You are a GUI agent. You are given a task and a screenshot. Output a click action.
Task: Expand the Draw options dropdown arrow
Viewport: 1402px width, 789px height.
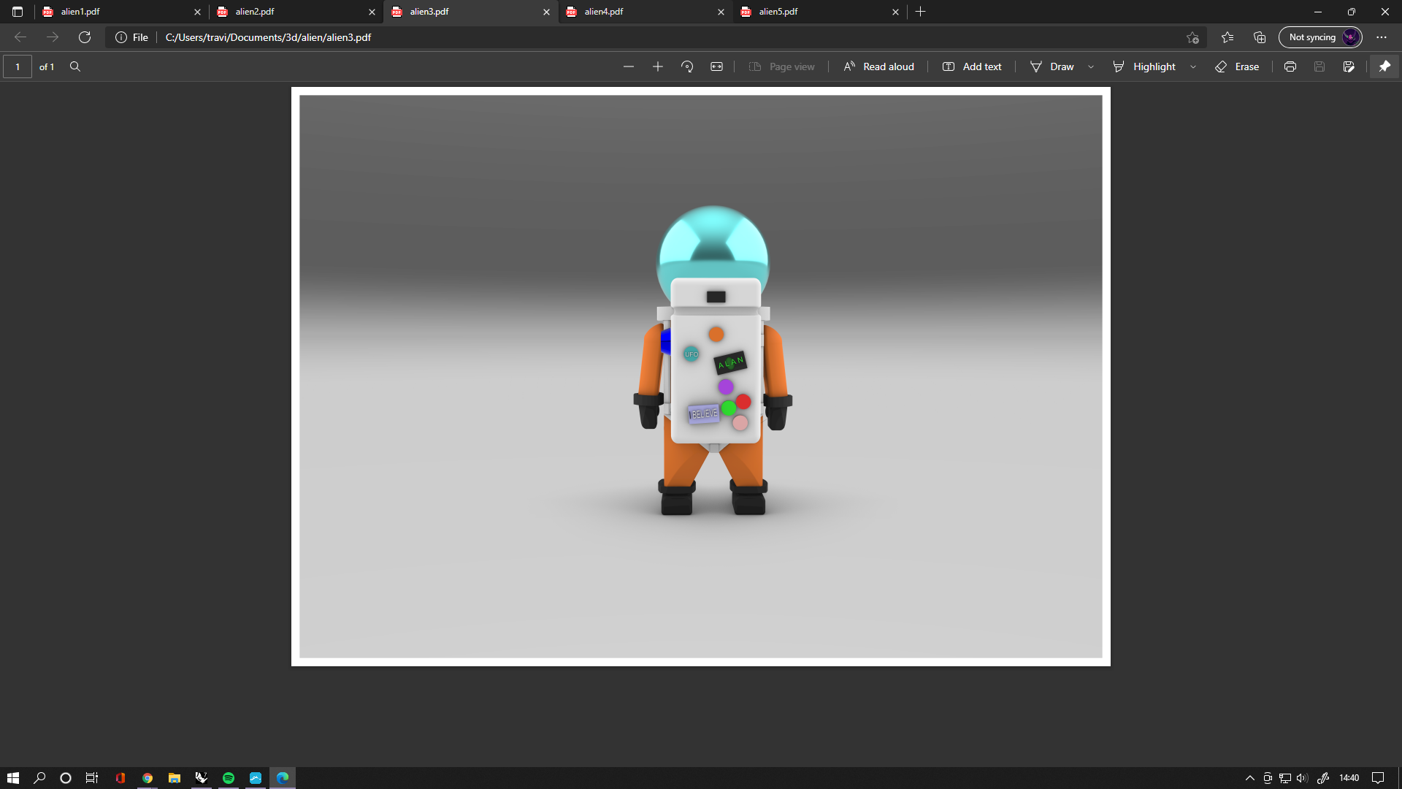(1091, 66)
